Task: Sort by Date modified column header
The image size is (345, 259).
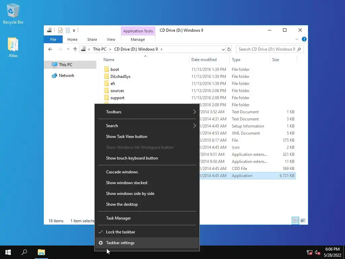Action: point(209,59)
